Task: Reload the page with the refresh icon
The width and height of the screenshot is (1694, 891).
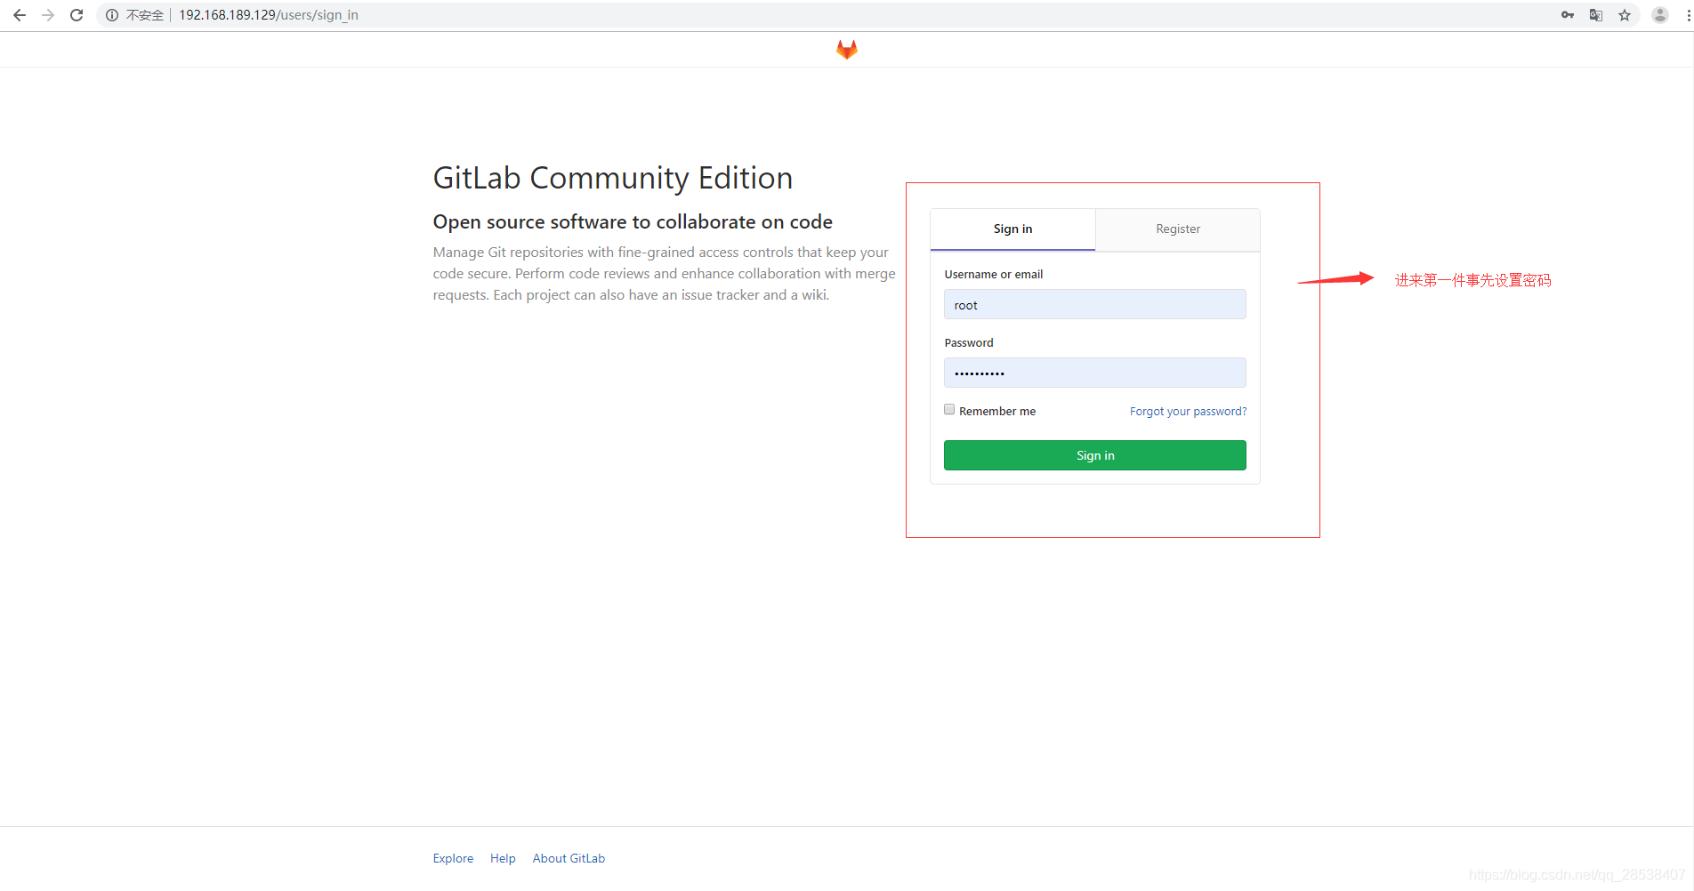Action: click(x=77, y=15)
